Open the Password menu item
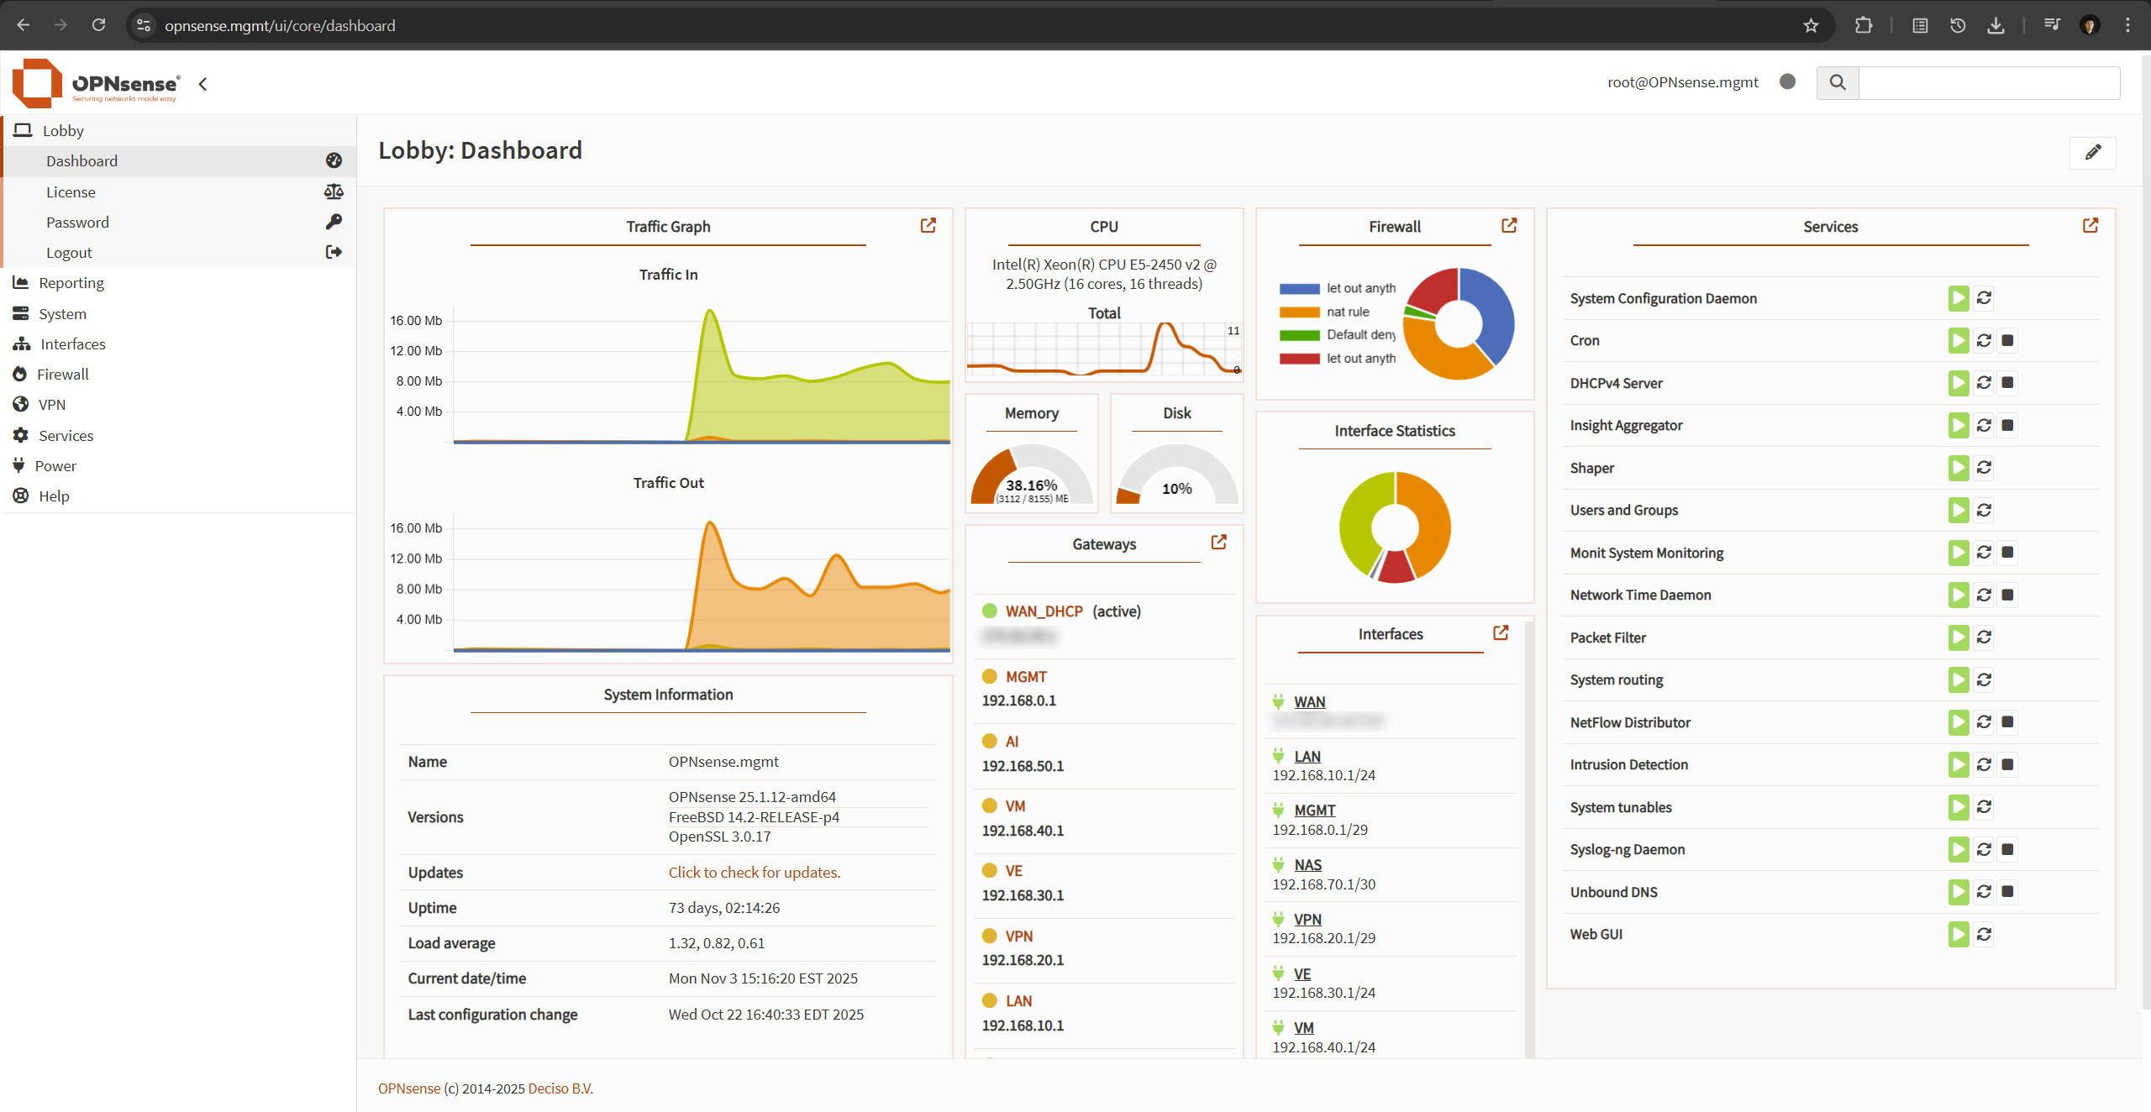 point(77,223)
